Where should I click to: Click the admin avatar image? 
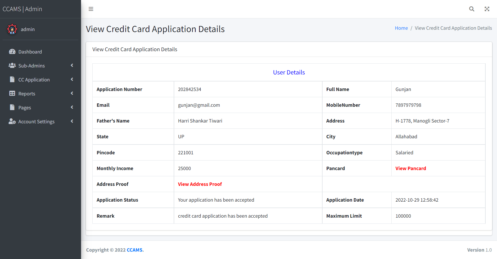pyautogui.click(x=12, y=29)
